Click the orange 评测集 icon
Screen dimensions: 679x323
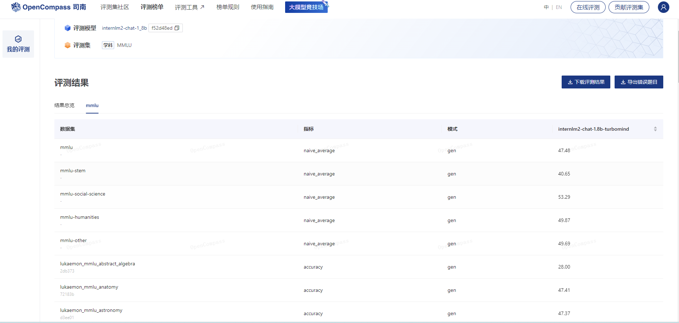pyautogui.click(x=68, y=45)
